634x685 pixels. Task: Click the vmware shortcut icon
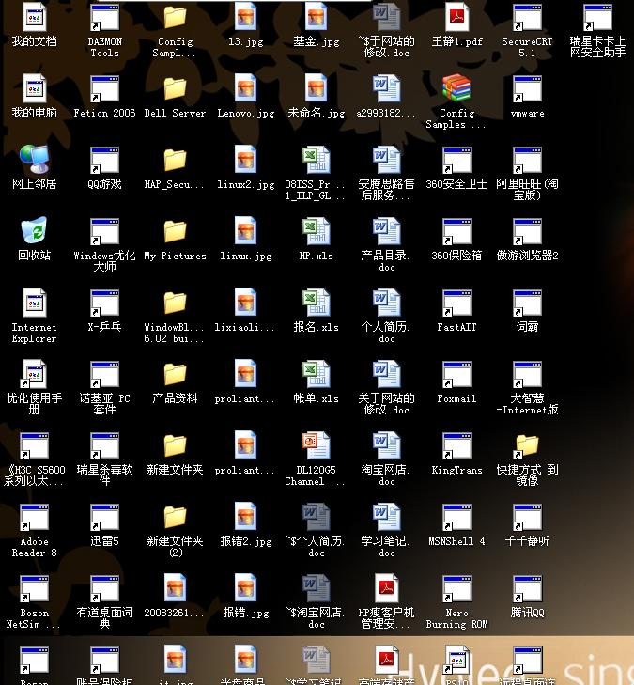click(x=527, y=90)
